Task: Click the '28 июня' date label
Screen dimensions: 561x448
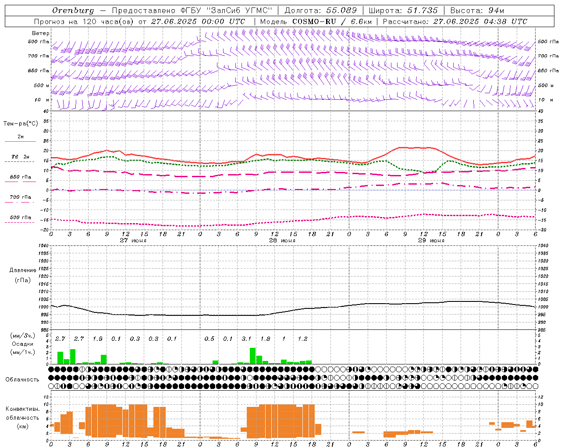Action: click(x=282, y=241)
